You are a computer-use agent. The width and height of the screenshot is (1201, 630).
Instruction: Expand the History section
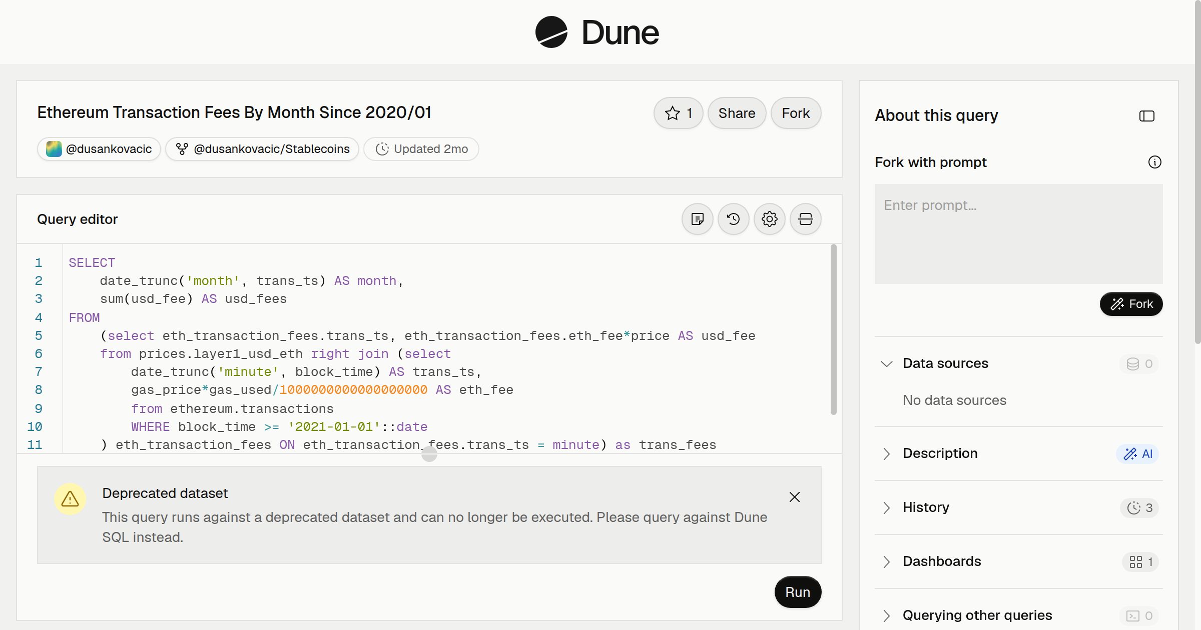click(886, 507)
